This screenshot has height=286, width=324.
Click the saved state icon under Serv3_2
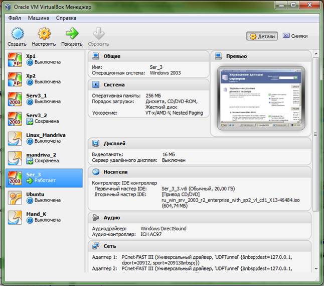pos(30,121)
